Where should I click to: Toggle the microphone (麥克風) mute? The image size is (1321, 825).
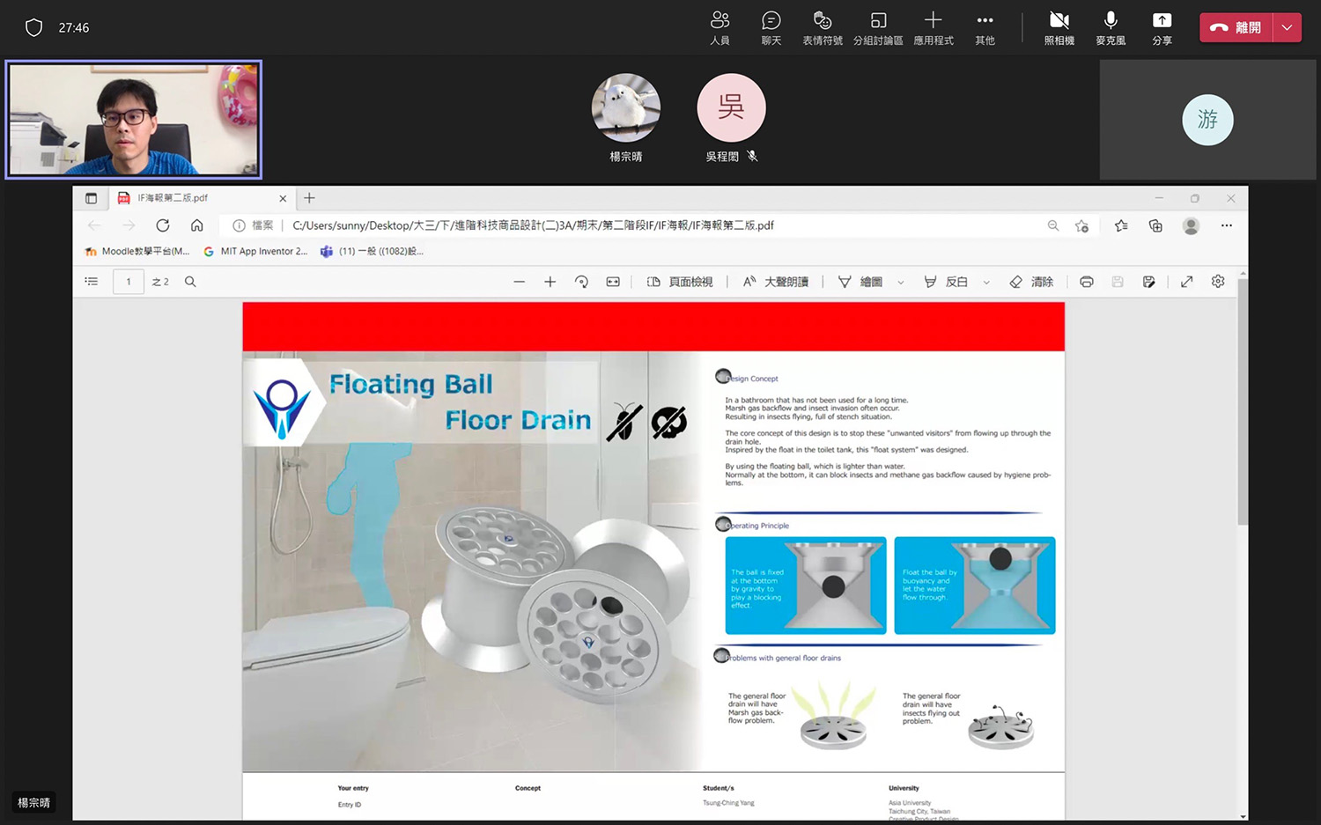[1111, 27]
